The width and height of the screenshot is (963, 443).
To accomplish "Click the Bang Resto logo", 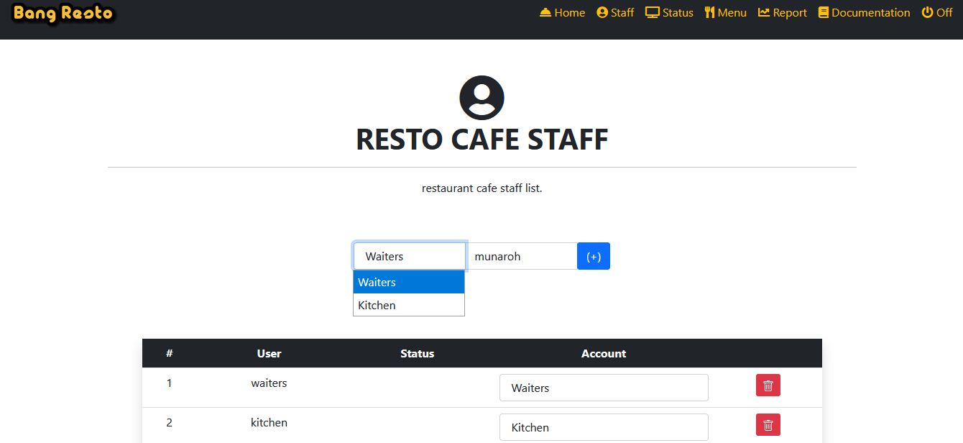I will tap(63, 13).
